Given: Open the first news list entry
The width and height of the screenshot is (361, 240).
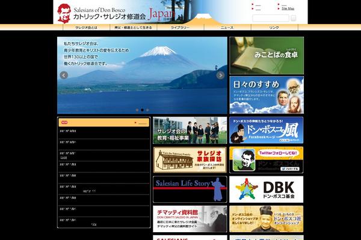Looking at the screenshot, I should (104, 133).
